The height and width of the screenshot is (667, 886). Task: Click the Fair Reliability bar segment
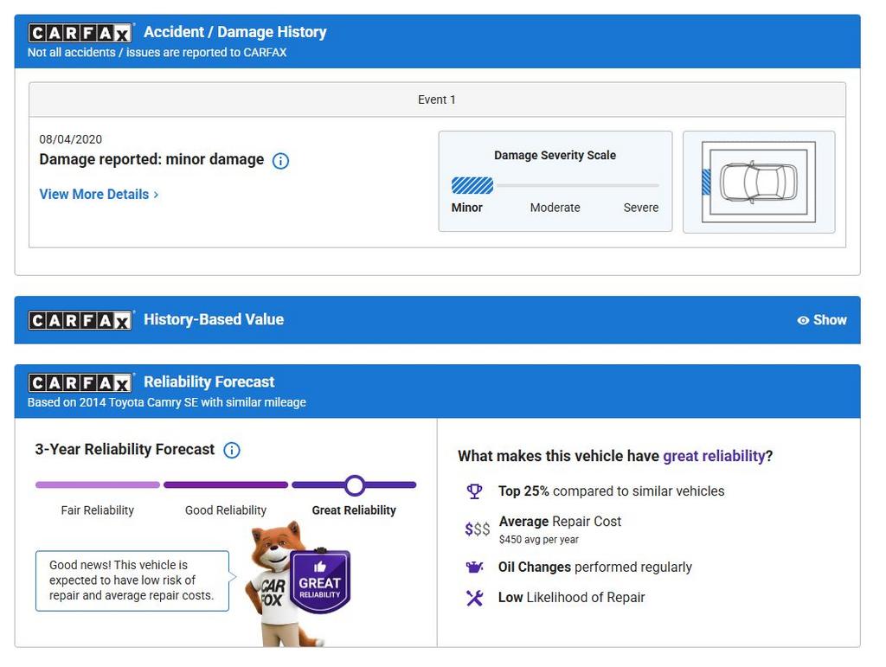tap(98, 484)
